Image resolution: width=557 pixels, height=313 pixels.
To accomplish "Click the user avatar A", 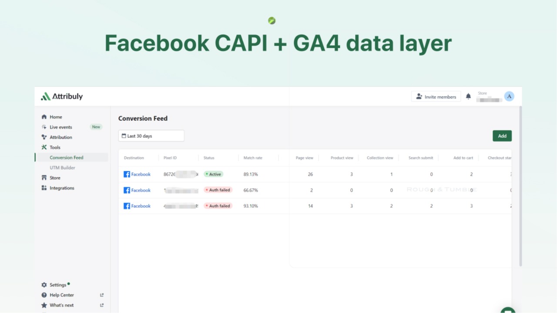I will pyautogui.click(x=509, y=97).
